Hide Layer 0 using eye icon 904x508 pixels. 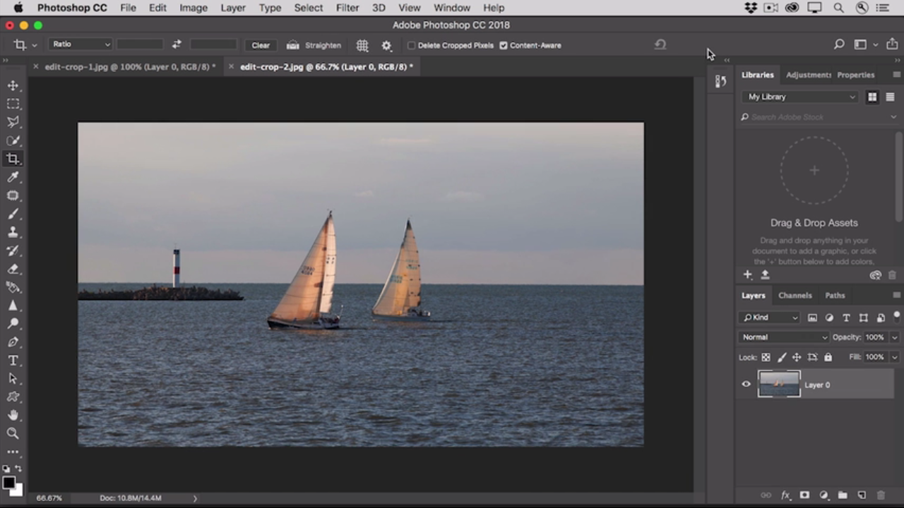[747, 385]
